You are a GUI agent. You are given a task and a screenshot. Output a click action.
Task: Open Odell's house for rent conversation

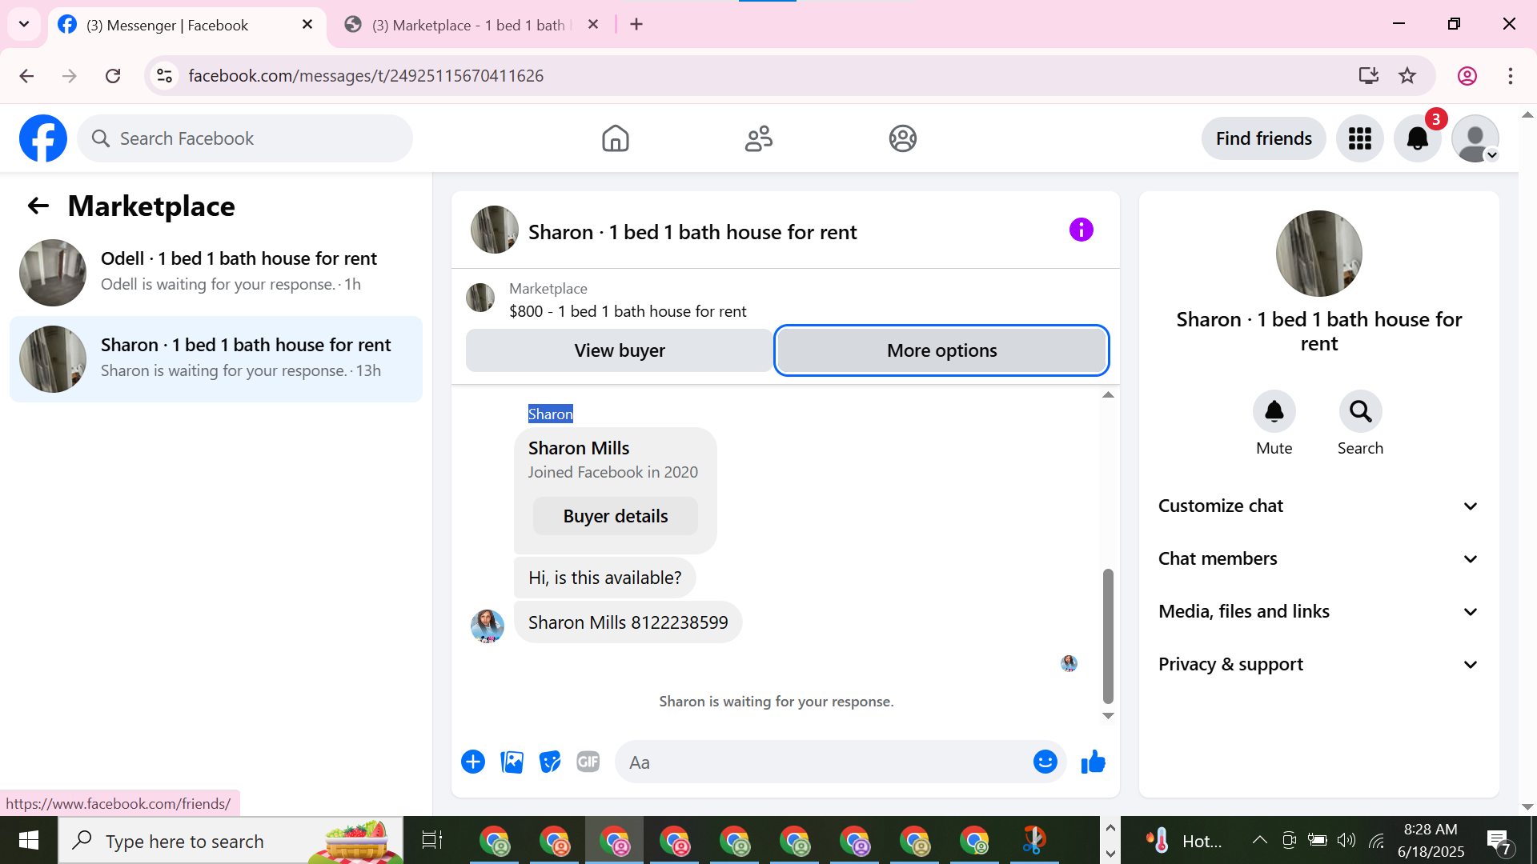(216, 272)
